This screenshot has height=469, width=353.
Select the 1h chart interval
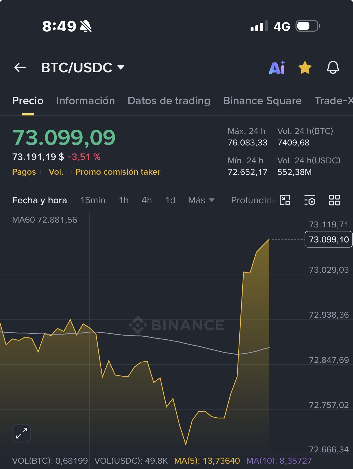(124, 200)
